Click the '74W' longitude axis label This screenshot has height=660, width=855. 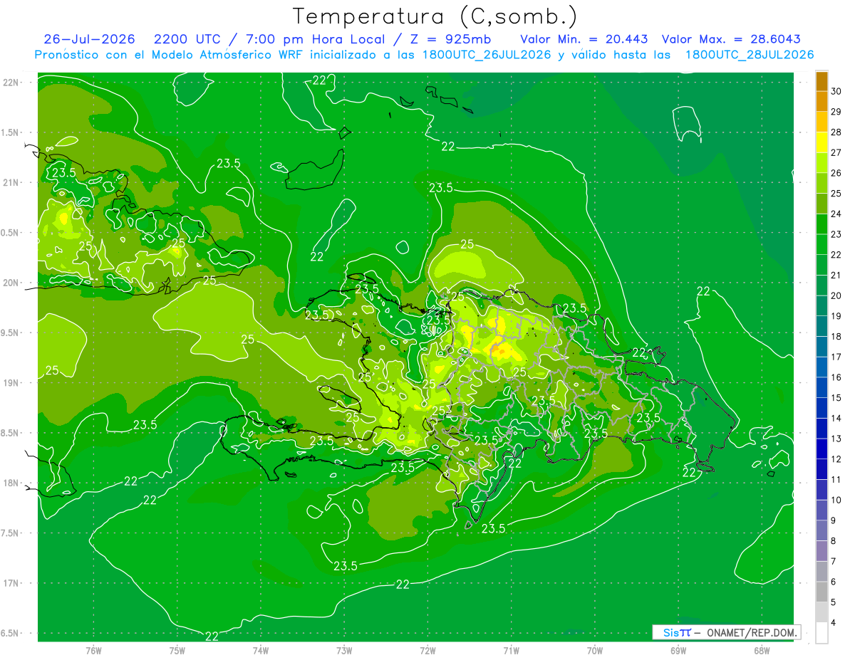261,650
